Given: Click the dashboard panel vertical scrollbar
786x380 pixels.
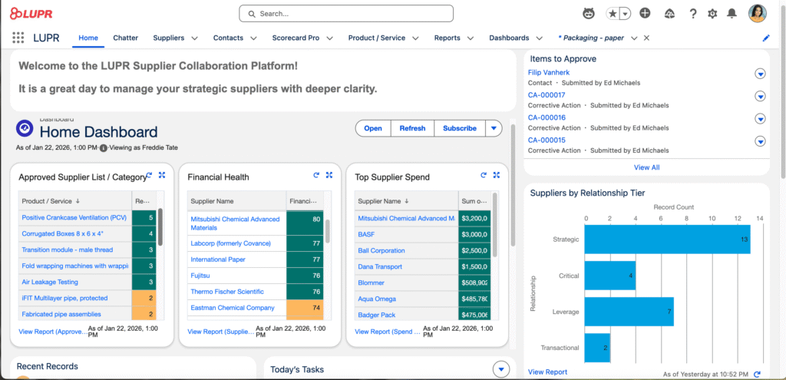Looking at the screenshot, I should click(512, 186).
